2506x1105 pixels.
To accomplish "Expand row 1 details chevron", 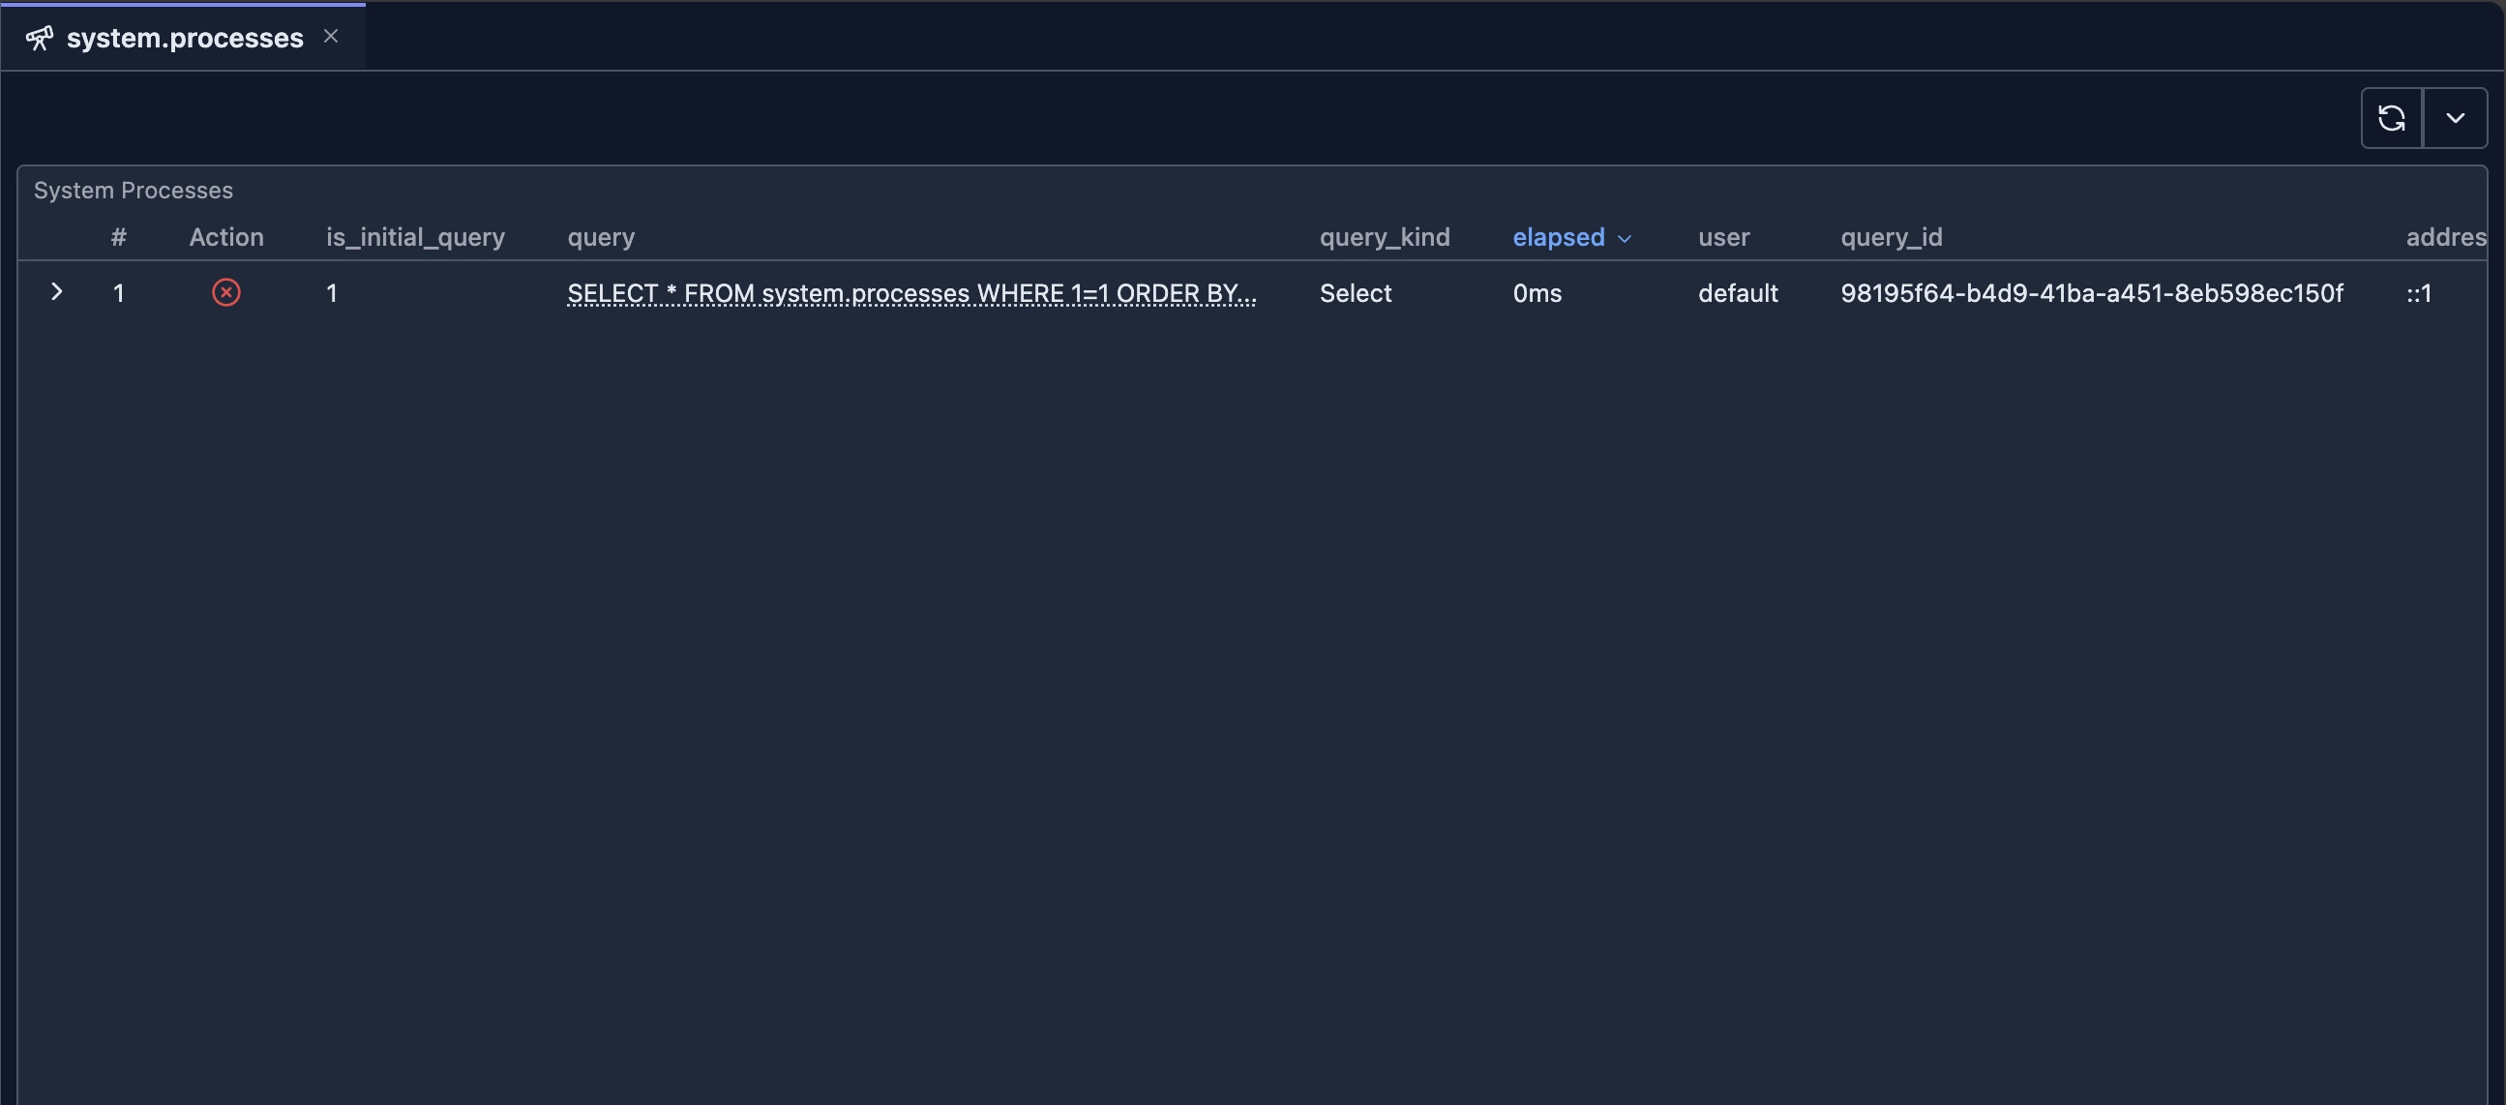I will tap(56, 292).
